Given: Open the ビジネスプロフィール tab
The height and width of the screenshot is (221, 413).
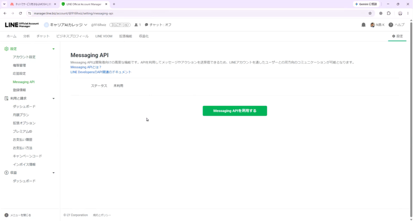Looking at the screenshot, I should click(x=73, y=36).
